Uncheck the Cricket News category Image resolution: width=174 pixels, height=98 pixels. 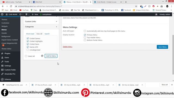tap(28, 44)
